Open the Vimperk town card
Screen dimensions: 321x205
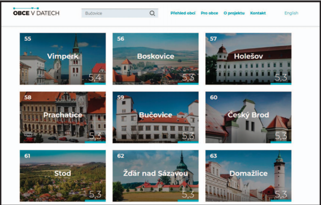coord(62,59)
